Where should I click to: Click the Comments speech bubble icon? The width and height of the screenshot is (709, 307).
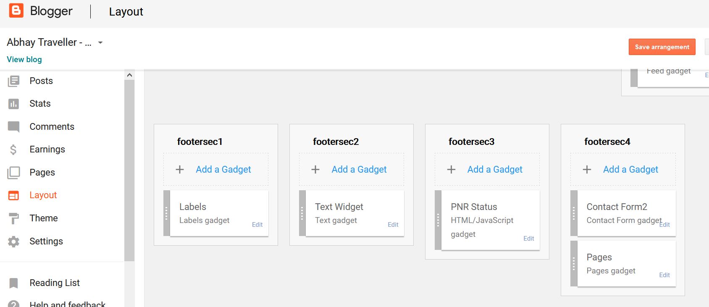pyautogui.click(x=13, y=127)
